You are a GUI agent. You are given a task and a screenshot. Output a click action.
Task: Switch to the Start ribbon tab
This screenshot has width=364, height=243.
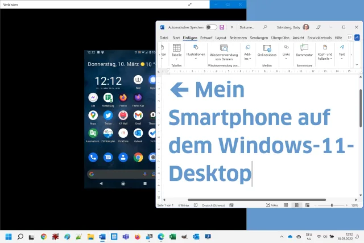point(176,38)
